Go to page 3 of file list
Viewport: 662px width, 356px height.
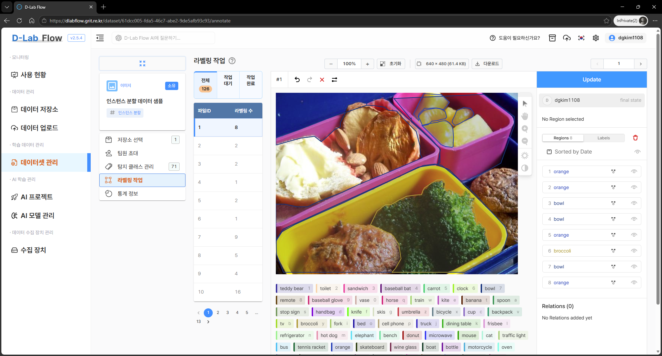pyautogui.click(x=228, y=313)
